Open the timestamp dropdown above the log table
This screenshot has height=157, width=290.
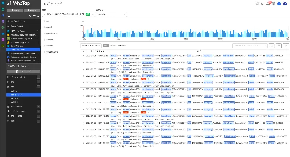tap(91, 45)
